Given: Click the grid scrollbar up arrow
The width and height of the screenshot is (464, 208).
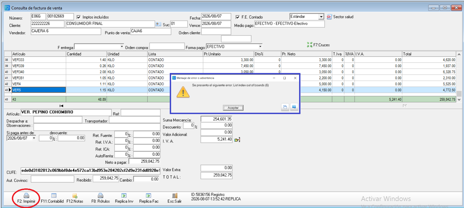Looking at the screenshot, I should 459,54.
